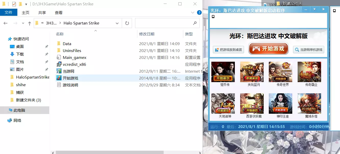Expand the address path overflow chevron
The width and height of the screenshot is (340, 154).
pyautogui.click(x=42, y=23)
